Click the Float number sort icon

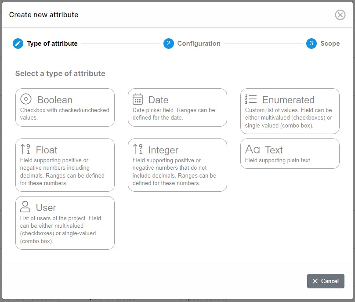(25, 150)
